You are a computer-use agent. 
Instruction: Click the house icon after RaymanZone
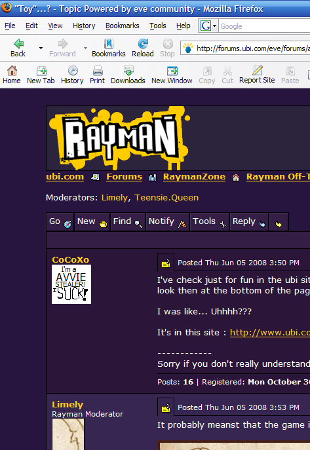(236, 178)
